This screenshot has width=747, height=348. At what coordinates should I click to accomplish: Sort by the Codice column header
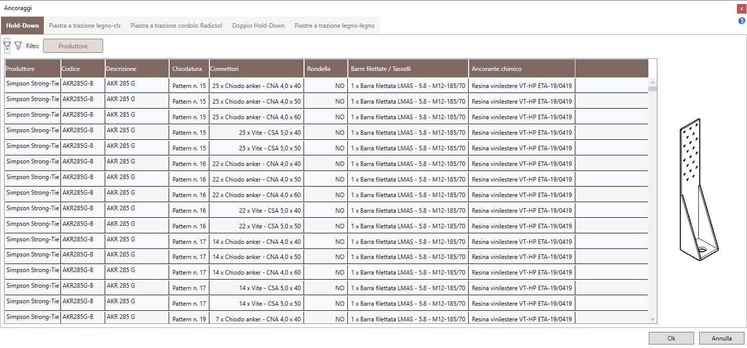[x=83, y=68]
